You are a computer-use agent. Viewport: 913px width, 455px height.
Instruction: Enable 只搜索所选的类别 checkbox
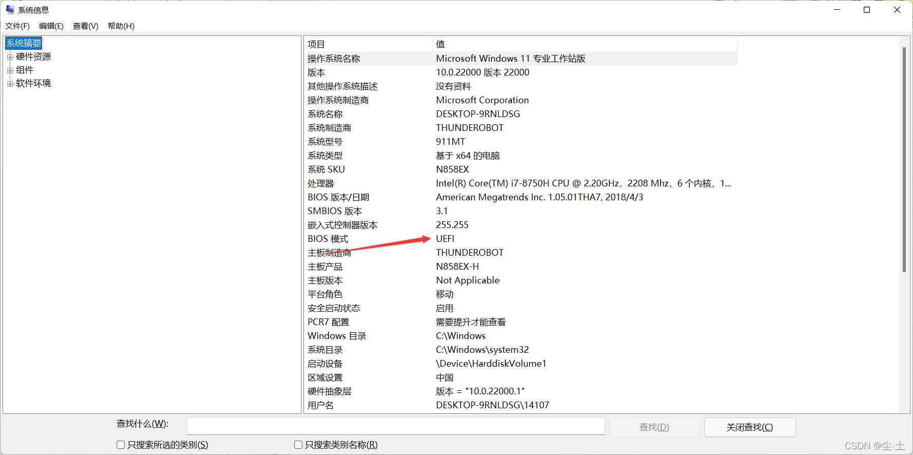(121, 445)
